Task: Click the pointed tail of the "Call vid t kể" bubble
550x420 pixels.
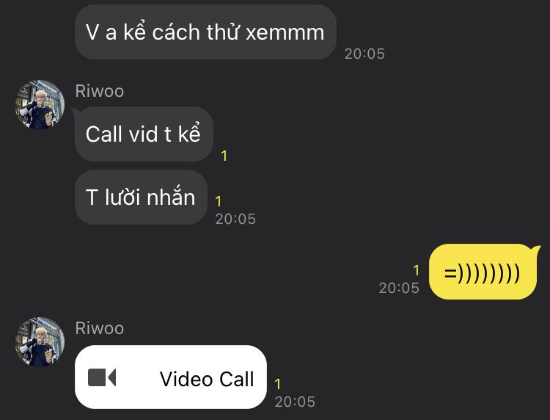Action: pos(76,112)
